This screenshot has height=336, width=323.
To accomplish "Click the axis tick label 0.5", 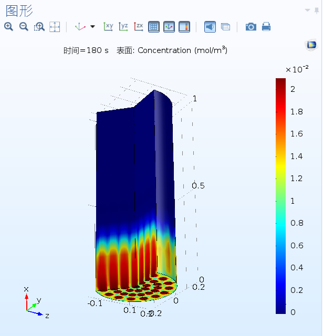I will pyautogui.click(x=198, y=186).
